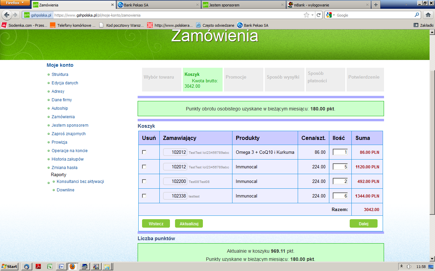This screenshot has height=271, width=435.
Task: Open a new tab with the plus button
Action: tap(376, 5)
